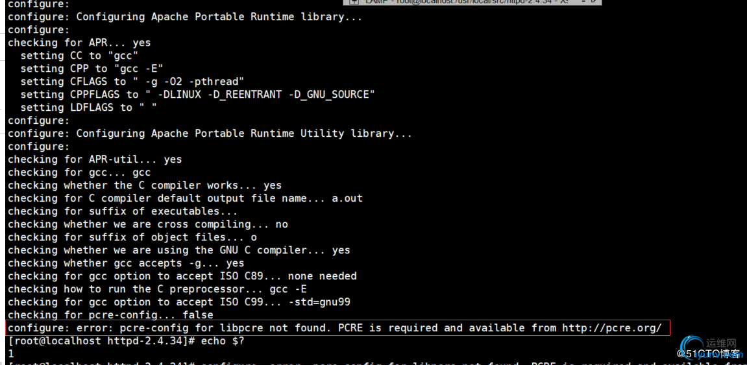747x365 pixels.
Task: Click 'checking for suffix of executables...' line
Action: pyautogui.click(x=123, y=211)
